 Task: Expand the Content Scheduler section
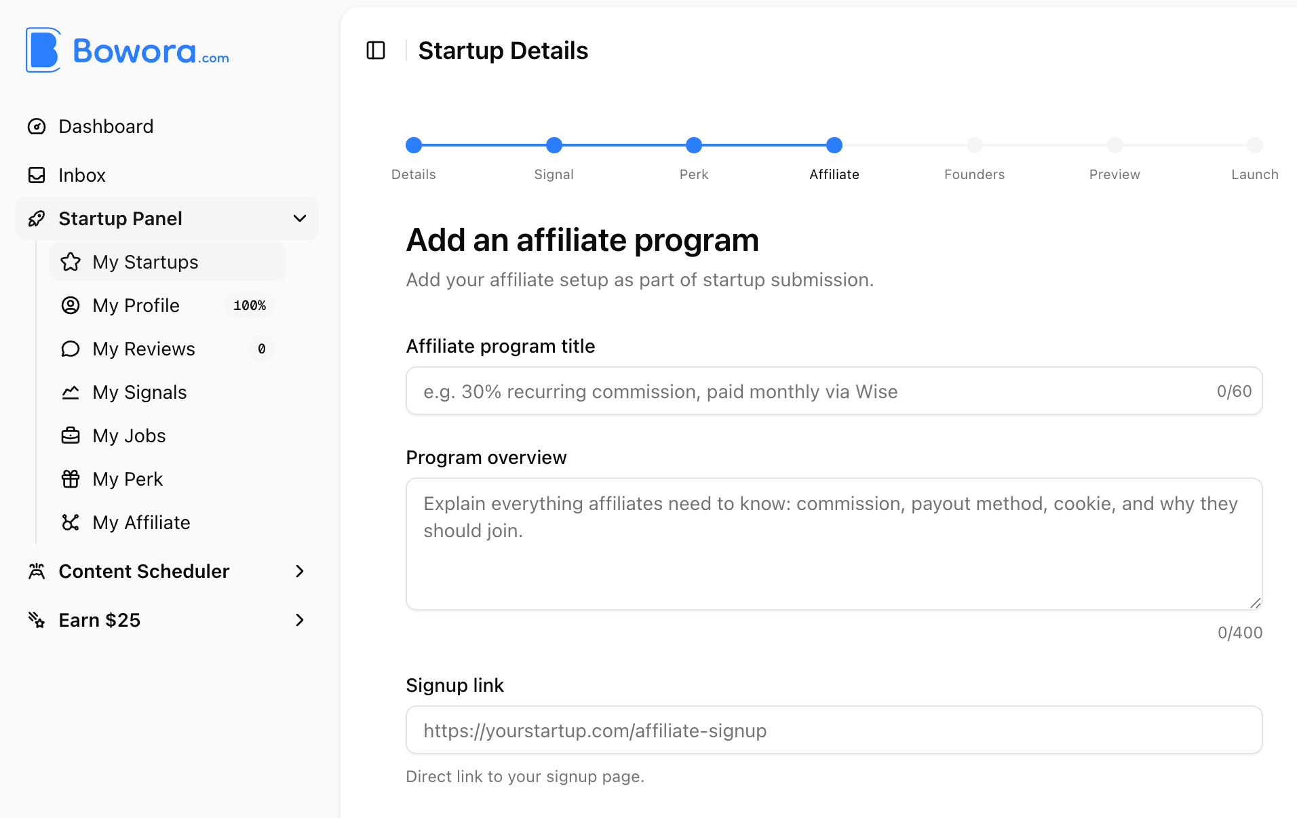300,571
